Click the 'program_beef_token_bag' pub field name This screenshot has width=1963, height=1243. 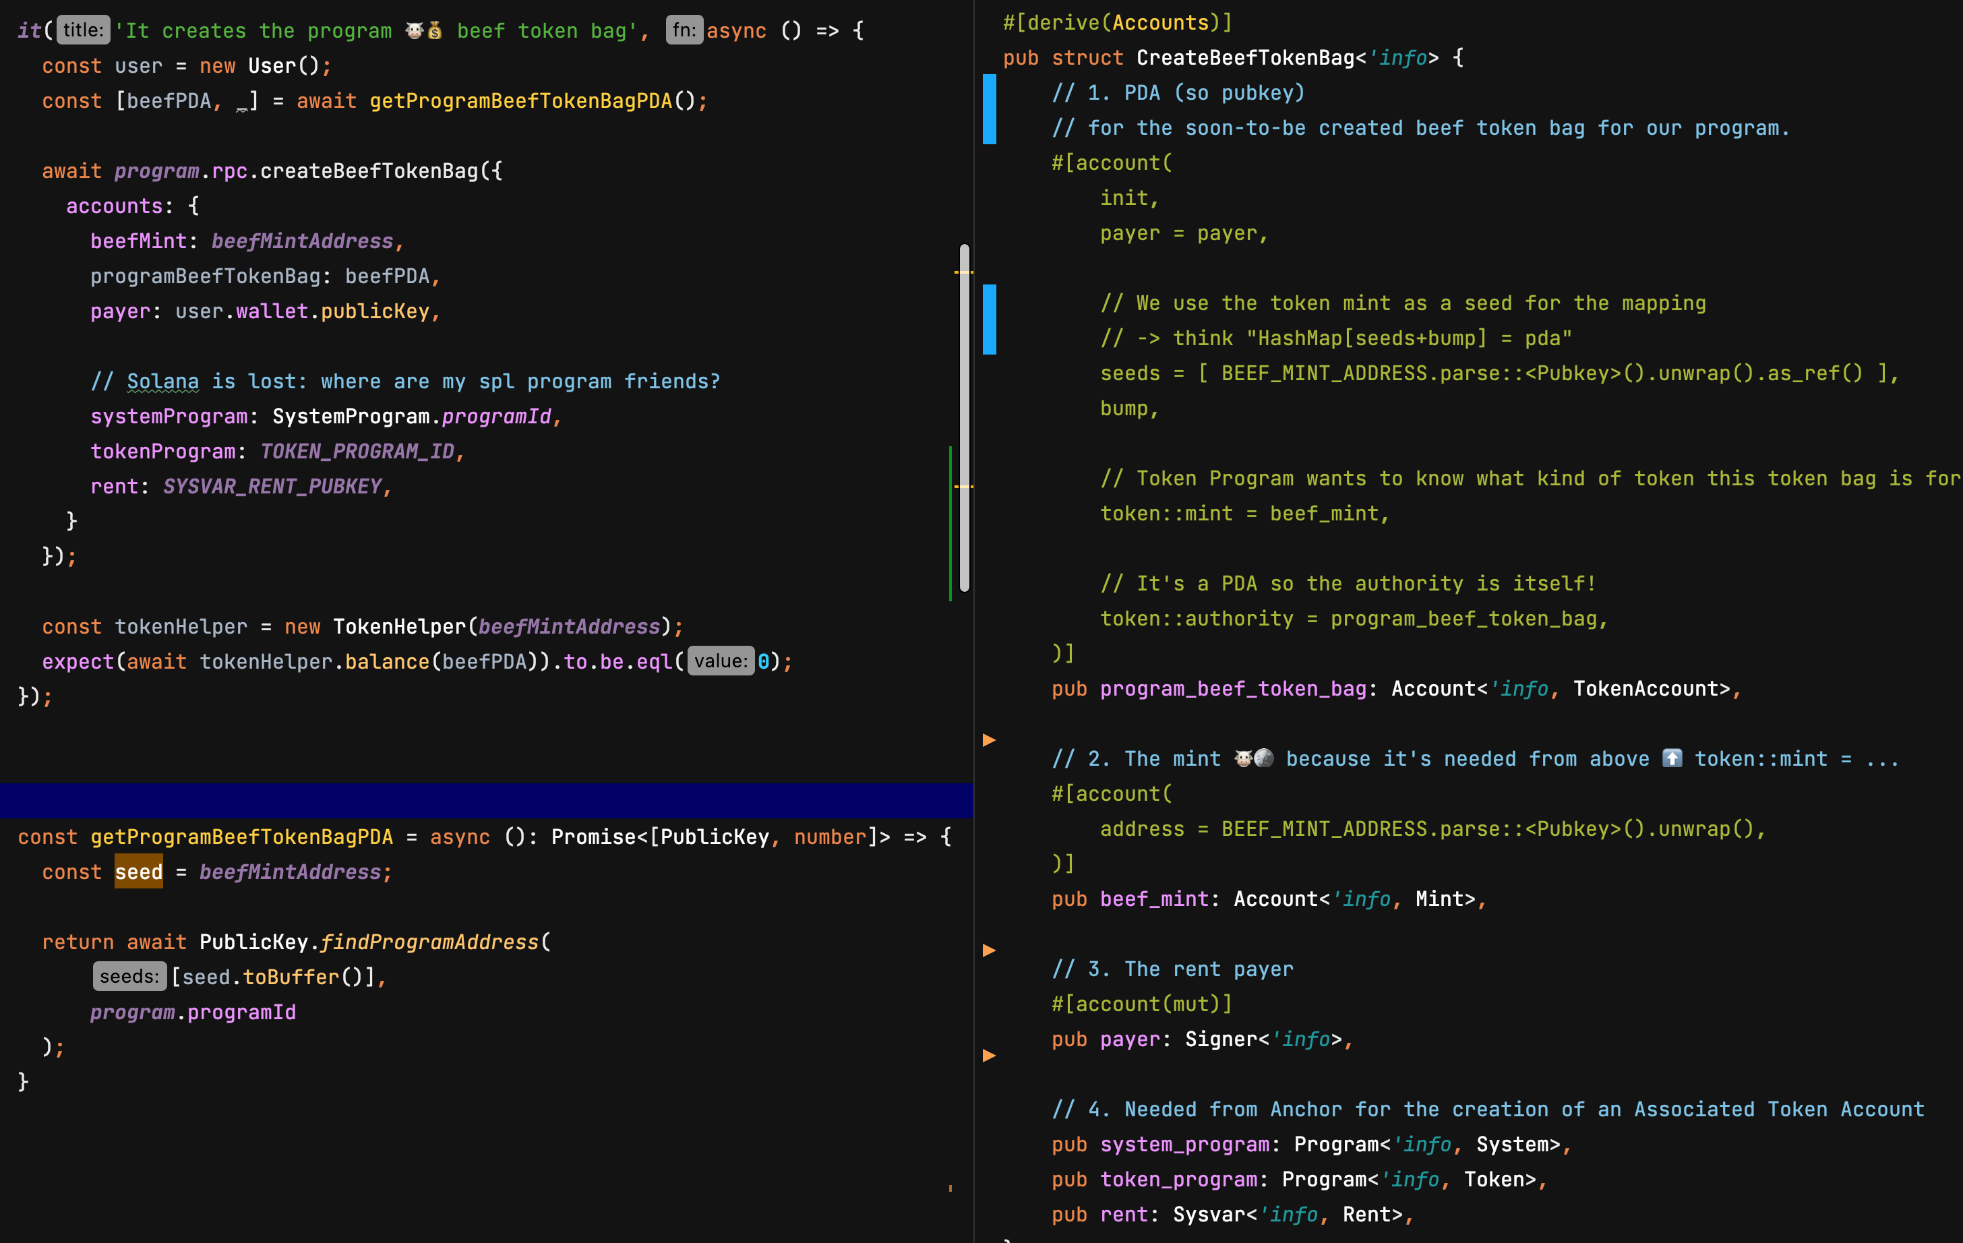tap(1234, 689)
